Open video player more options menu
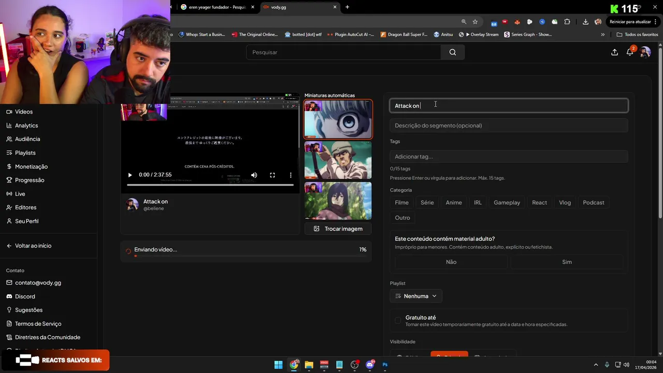Screen dimensions: 663x373 [x=291, y=175]
